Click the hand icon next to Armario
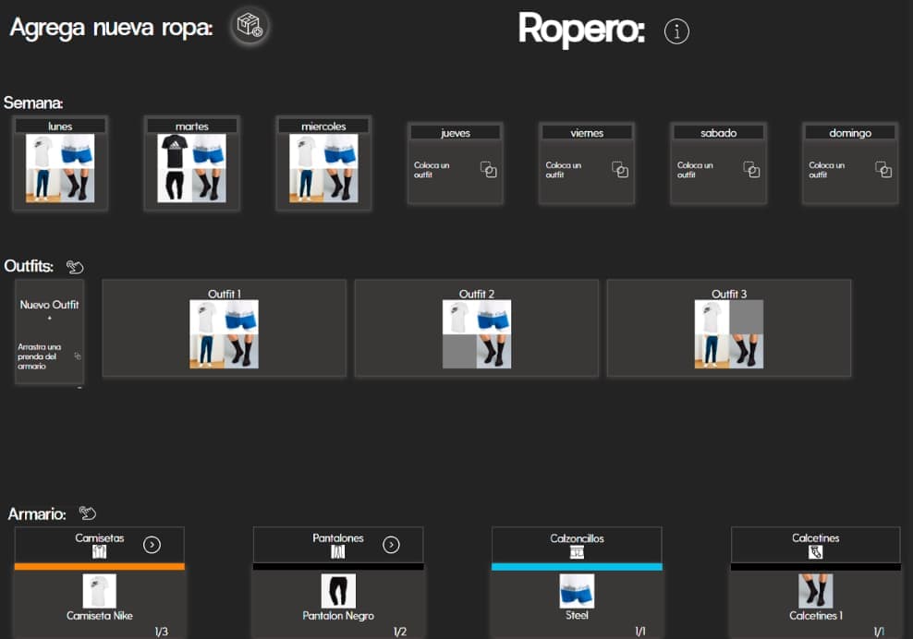Viewport: 913px width, 639px height. (88, 513)
